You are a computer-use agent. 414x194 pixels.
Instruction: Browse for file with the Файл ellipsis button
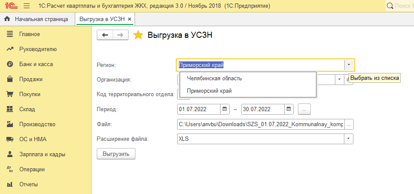[349, 124]
